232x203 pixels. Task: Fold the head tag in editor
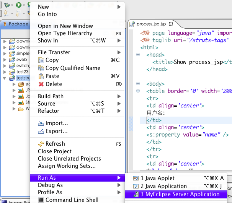[138, 55]
